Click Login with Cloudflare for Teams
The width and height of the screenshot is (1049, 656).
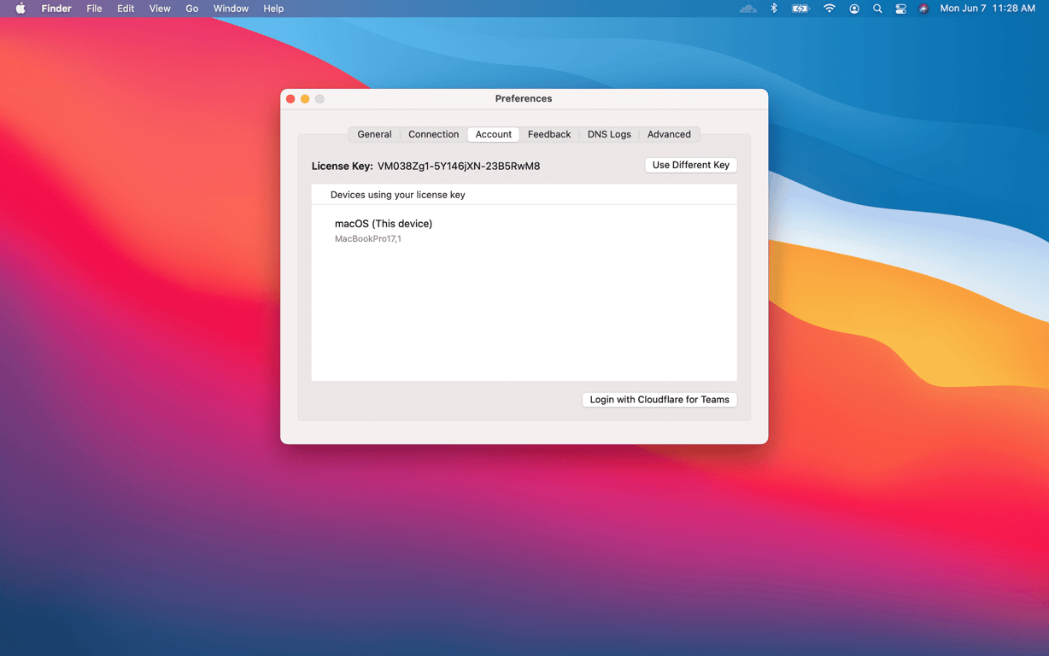[x=659, y=400]
